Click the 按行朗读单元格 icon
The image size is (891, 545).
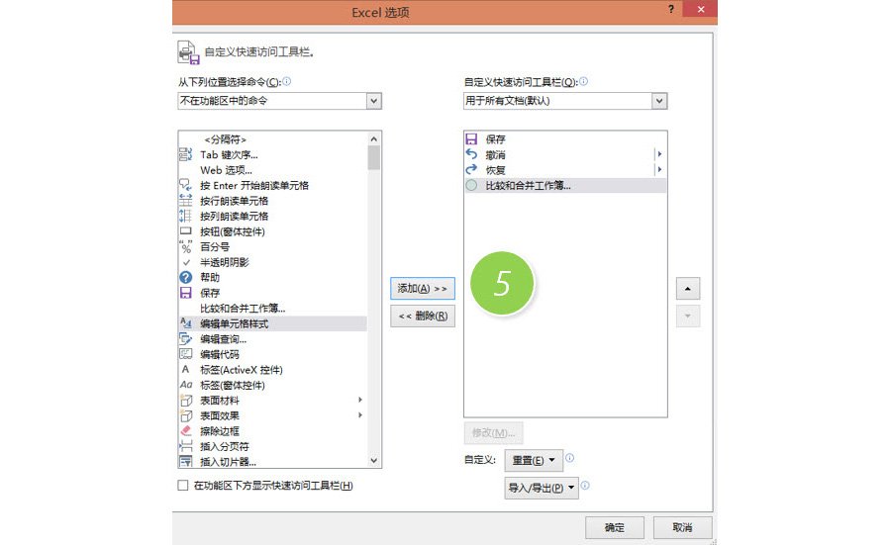pos(186,201)
